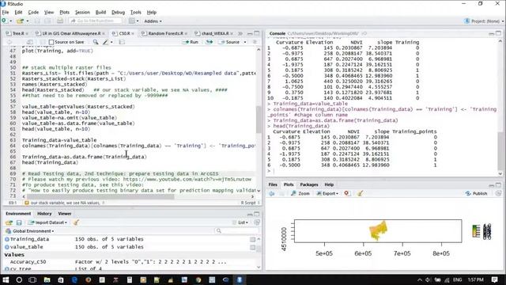Open the Session menu
506x285 pixels.
click(x=82, y=13)
